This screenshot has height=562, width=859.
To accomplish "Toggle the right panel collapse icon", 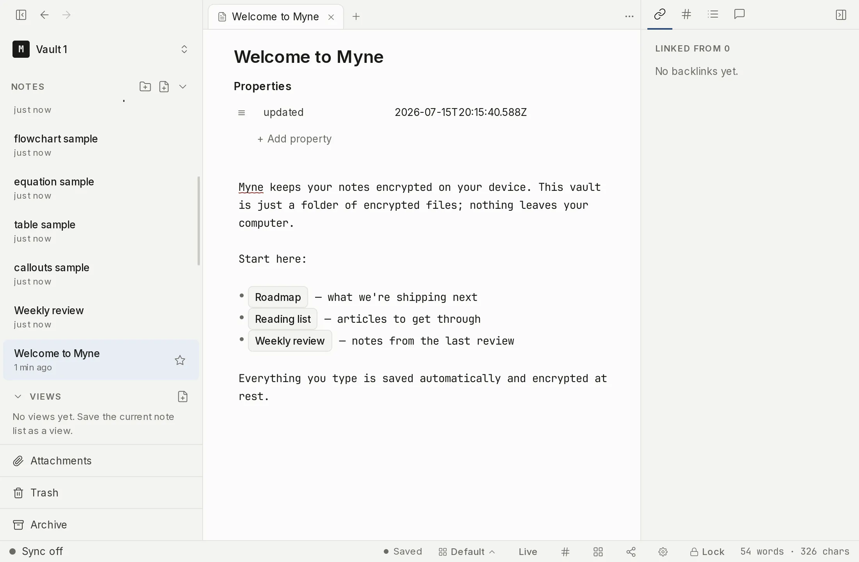I will tap(841, 15).
